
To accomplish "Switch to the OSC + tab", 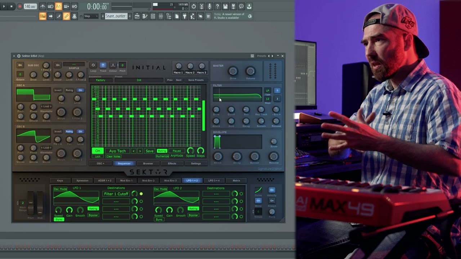I will tap(100, 164).
